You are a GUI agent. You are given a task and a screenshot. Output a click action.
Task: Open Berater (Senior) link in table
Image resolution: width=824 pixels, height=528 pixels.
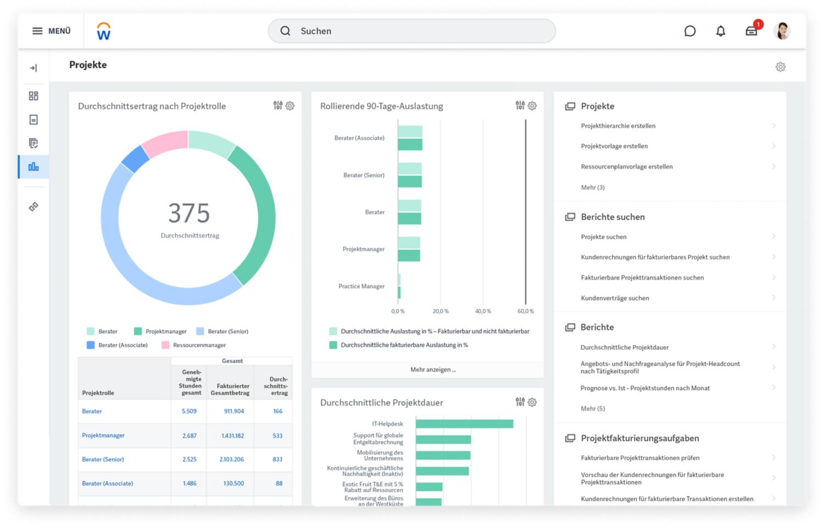(x=103, y=459)
